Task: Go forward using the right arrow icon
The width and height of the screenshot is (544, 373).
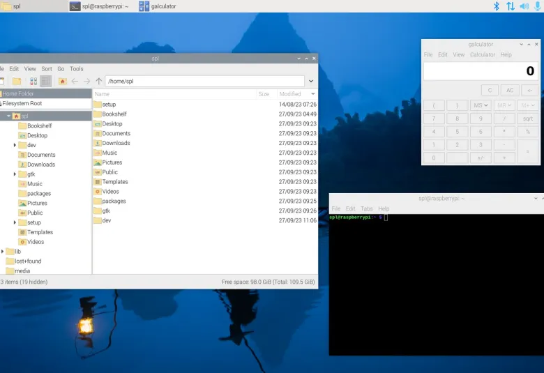Action: pyautogui.click(x=86, y=81)
